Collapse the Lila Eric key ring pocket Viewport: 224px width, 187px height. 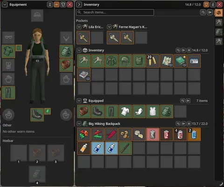point(79,27)
